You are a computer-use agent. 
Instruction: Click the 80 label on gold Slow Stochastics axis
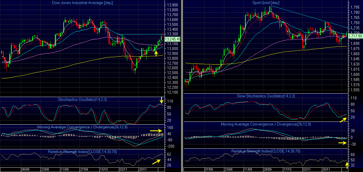[x=353, y=105]
